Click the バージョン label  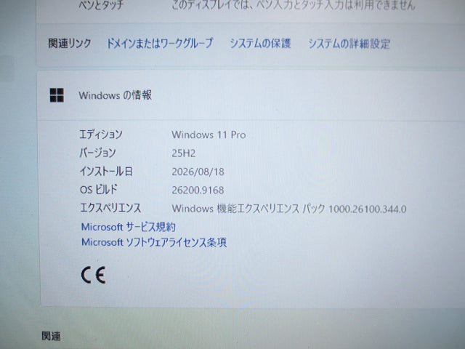97,153
